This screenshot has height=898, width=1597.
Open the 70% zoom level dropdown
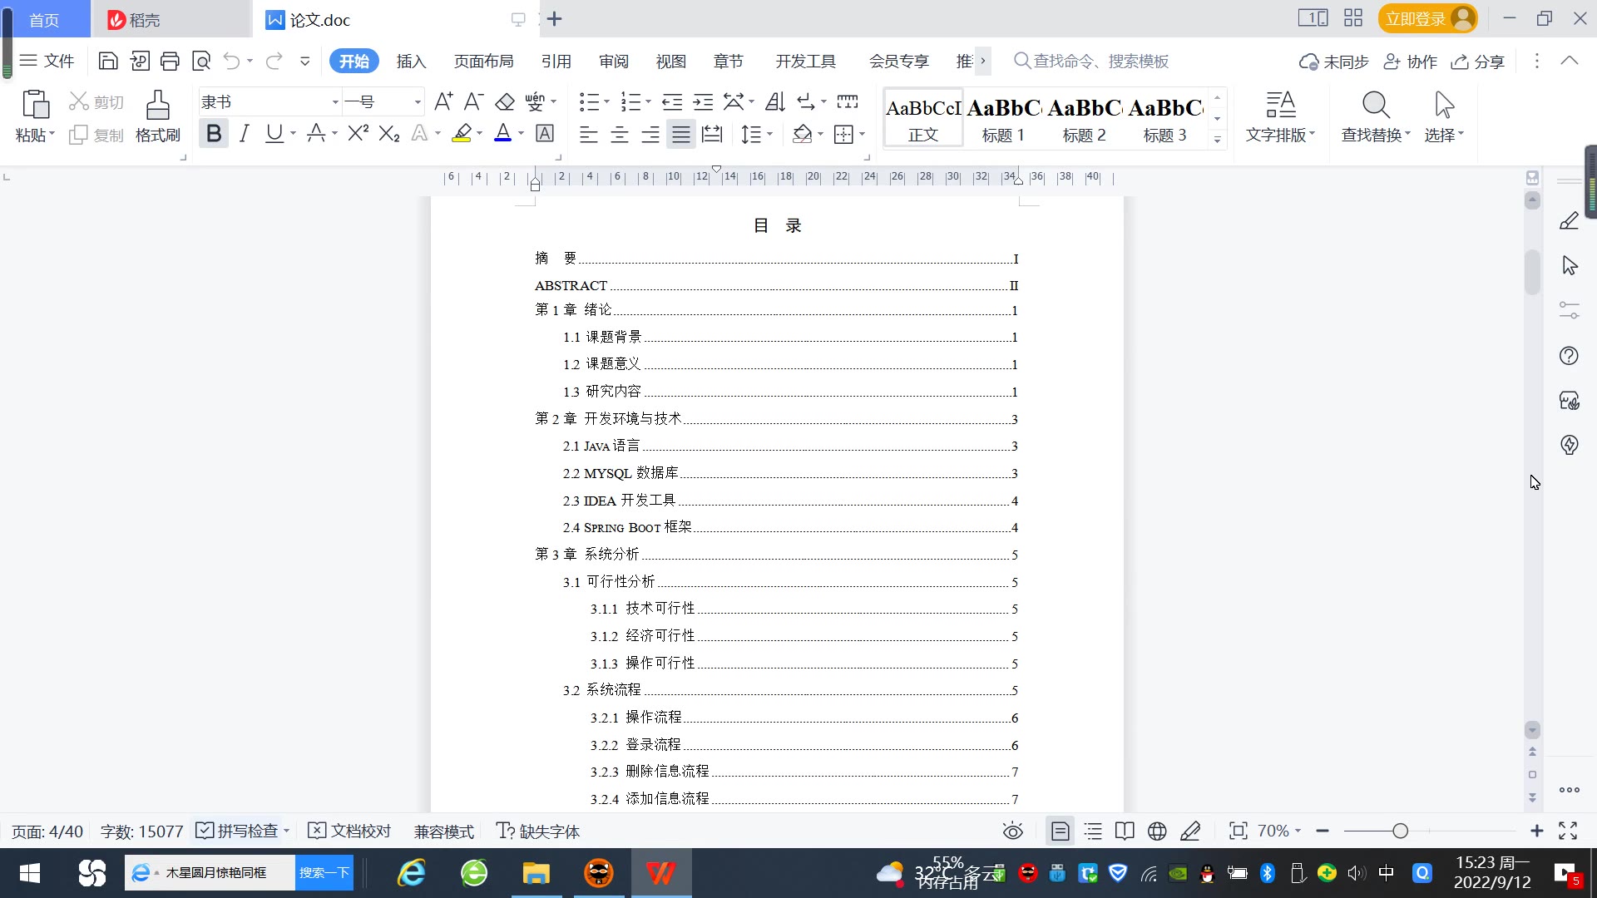click(1279, 831)
